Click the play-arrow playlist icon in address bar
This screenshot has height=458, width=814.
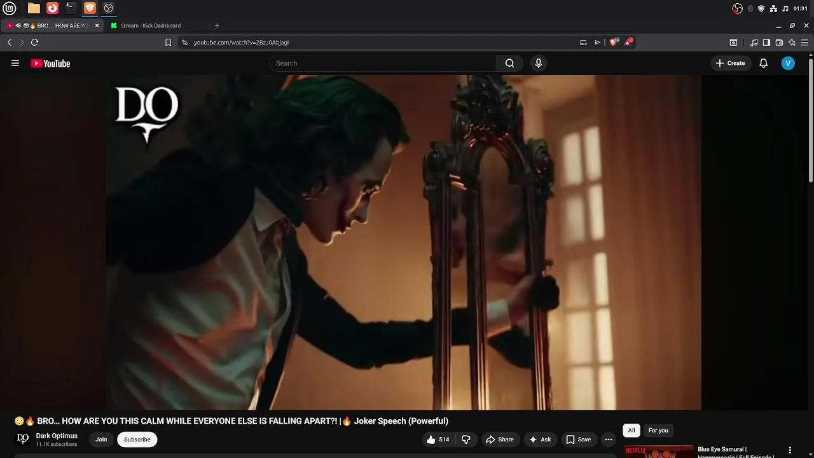(x=597, y=43)
